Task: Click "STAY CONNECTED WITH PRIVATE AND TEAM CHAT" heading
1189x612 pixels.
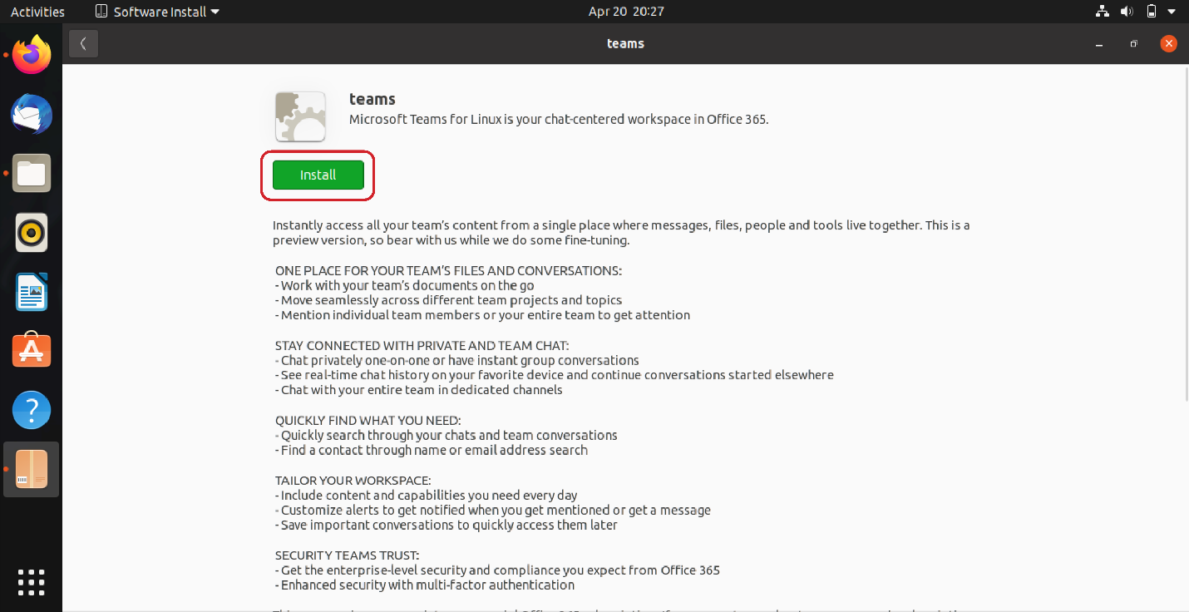Action: [422, 345]
